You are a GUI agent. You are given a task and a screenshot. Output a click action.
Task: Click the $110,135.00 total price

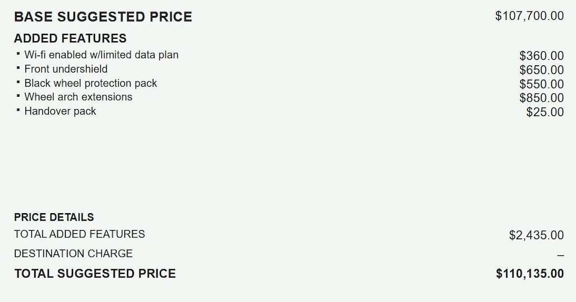529,274
